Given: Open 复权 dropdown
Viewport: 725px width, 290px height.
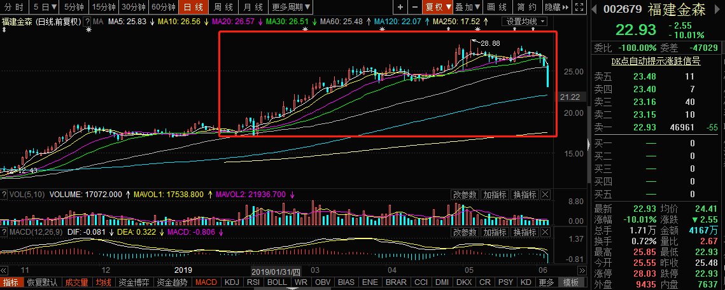Looking at the screenshot, I should pos(437,7).
